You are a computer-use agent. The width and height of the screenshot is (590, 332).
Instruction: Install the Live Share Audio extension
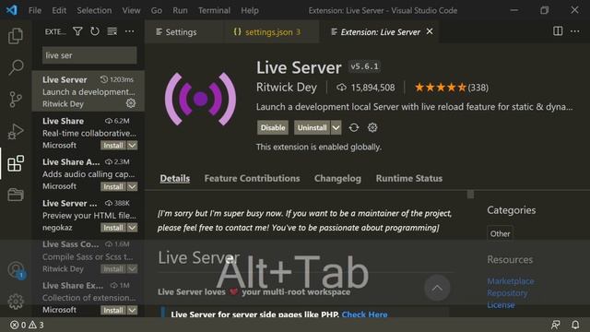[x=113, y=186]
